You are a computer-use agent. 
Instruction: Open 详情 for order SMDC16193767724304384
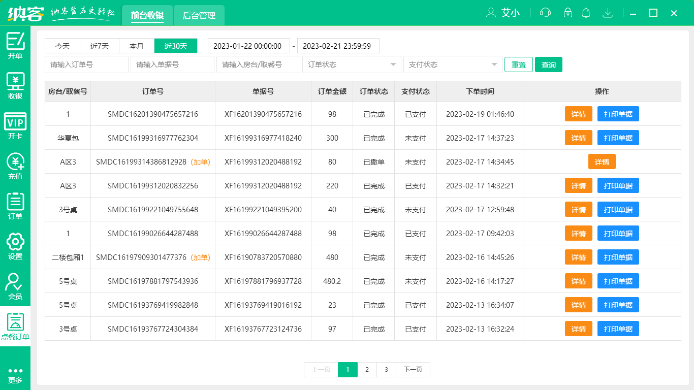(x=579, y=329)
